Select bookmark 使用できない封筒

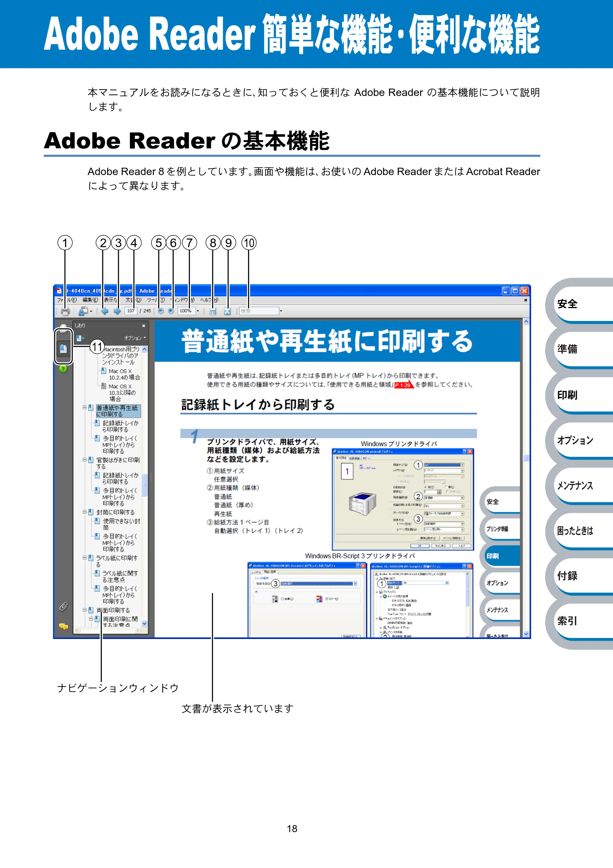tap(121, 524)
